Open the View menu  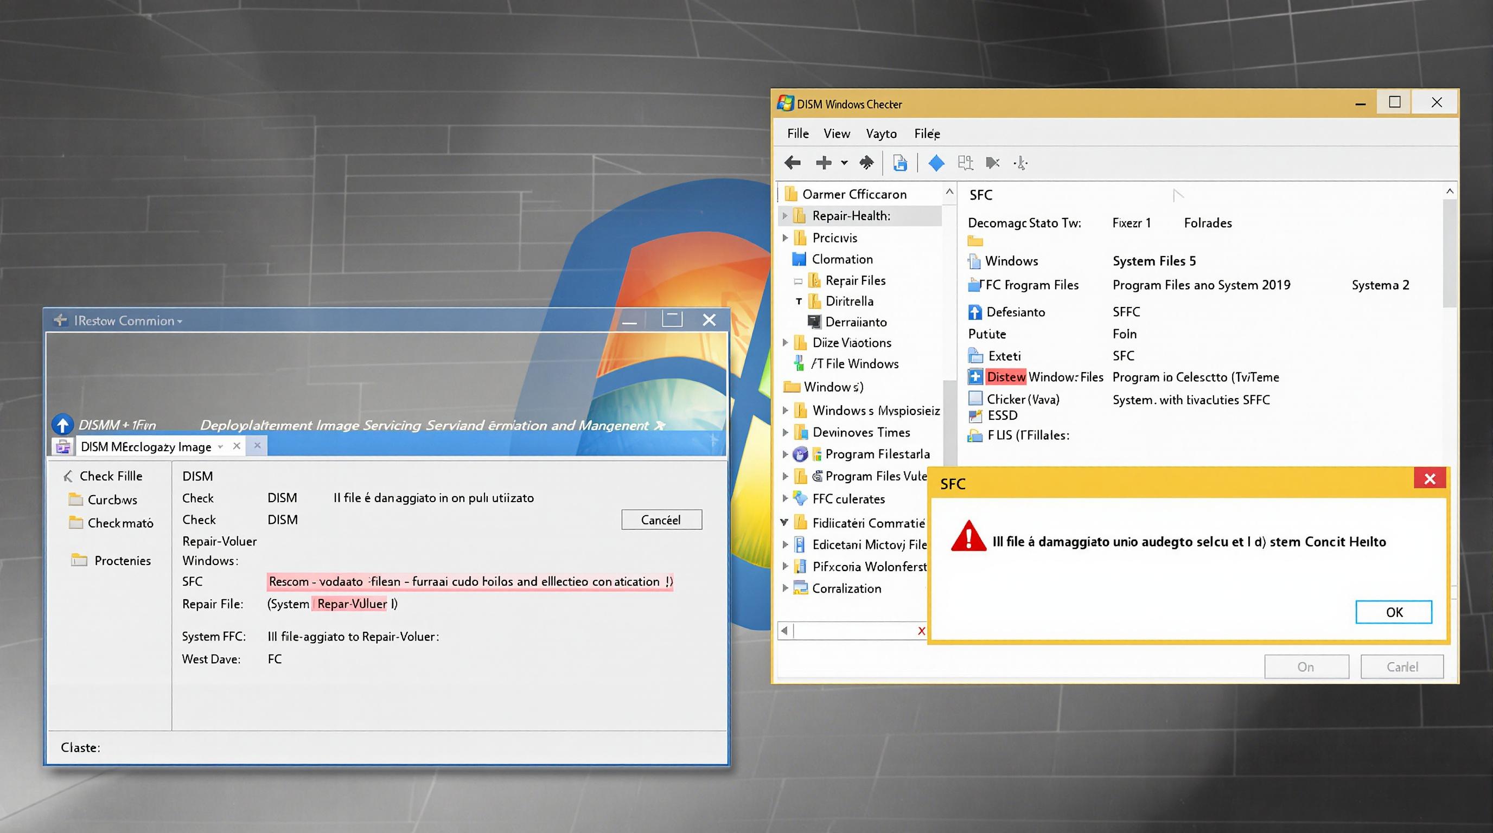837,133
